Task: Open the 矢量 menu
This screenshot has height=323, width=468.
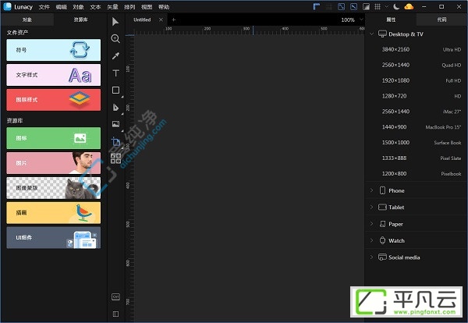Action: 112,7
